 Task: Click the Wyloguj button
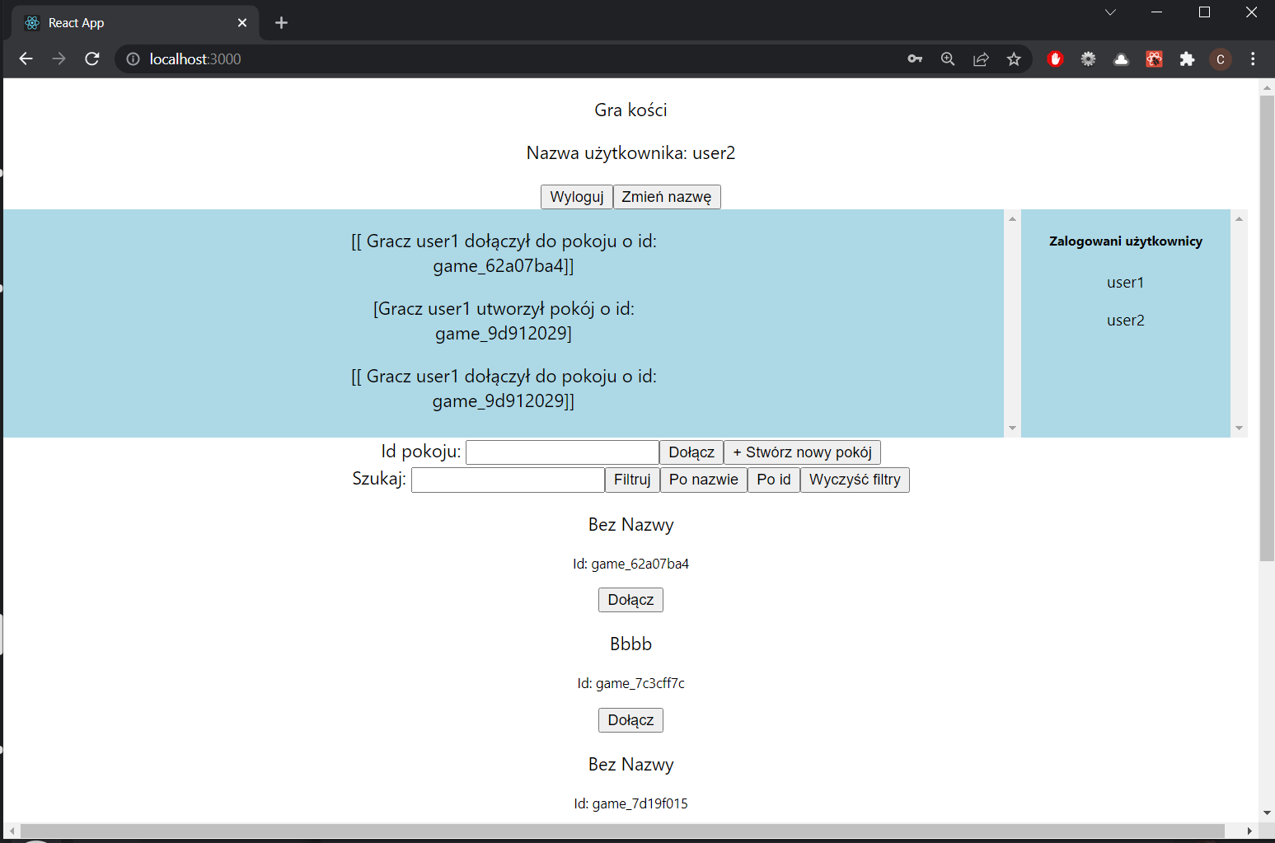(576, 196)
